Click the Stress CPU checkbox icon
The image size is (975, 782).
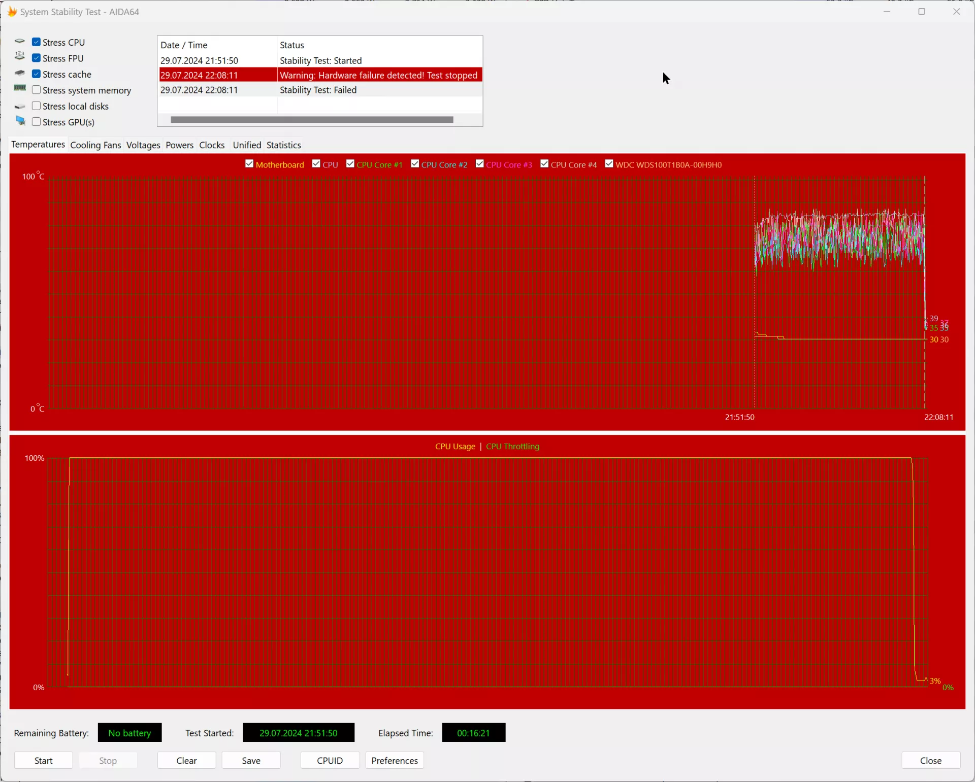(x=36, y=42)
